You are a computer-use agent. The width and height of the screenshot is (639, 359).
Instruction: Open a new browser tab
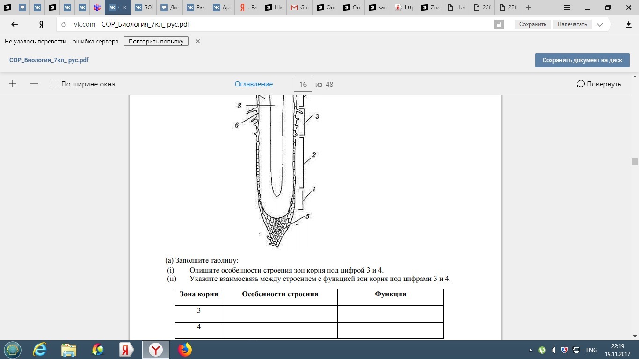(x=529, y=7)
